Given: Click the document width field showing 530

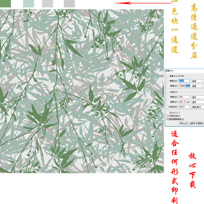Looking at the screenshot, I should 184,97.
